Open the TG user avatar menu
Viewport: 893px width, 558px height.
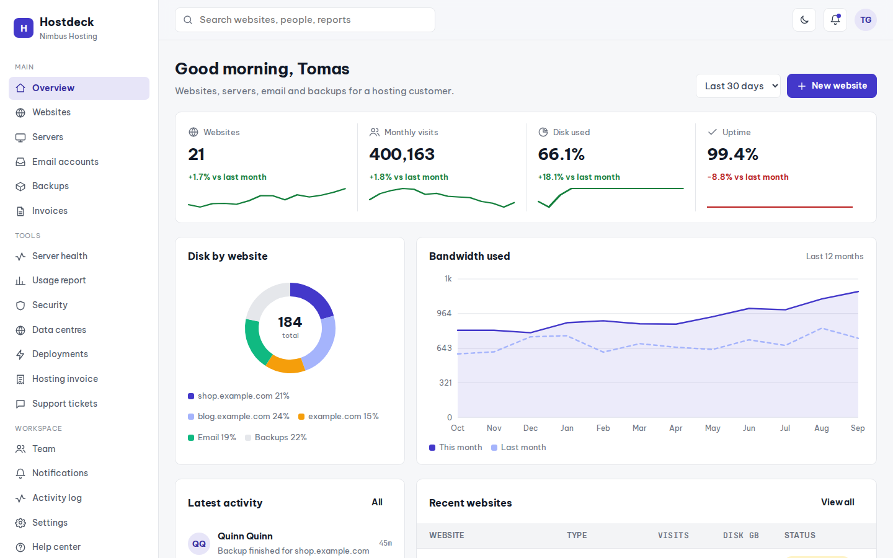pos(866,20)
